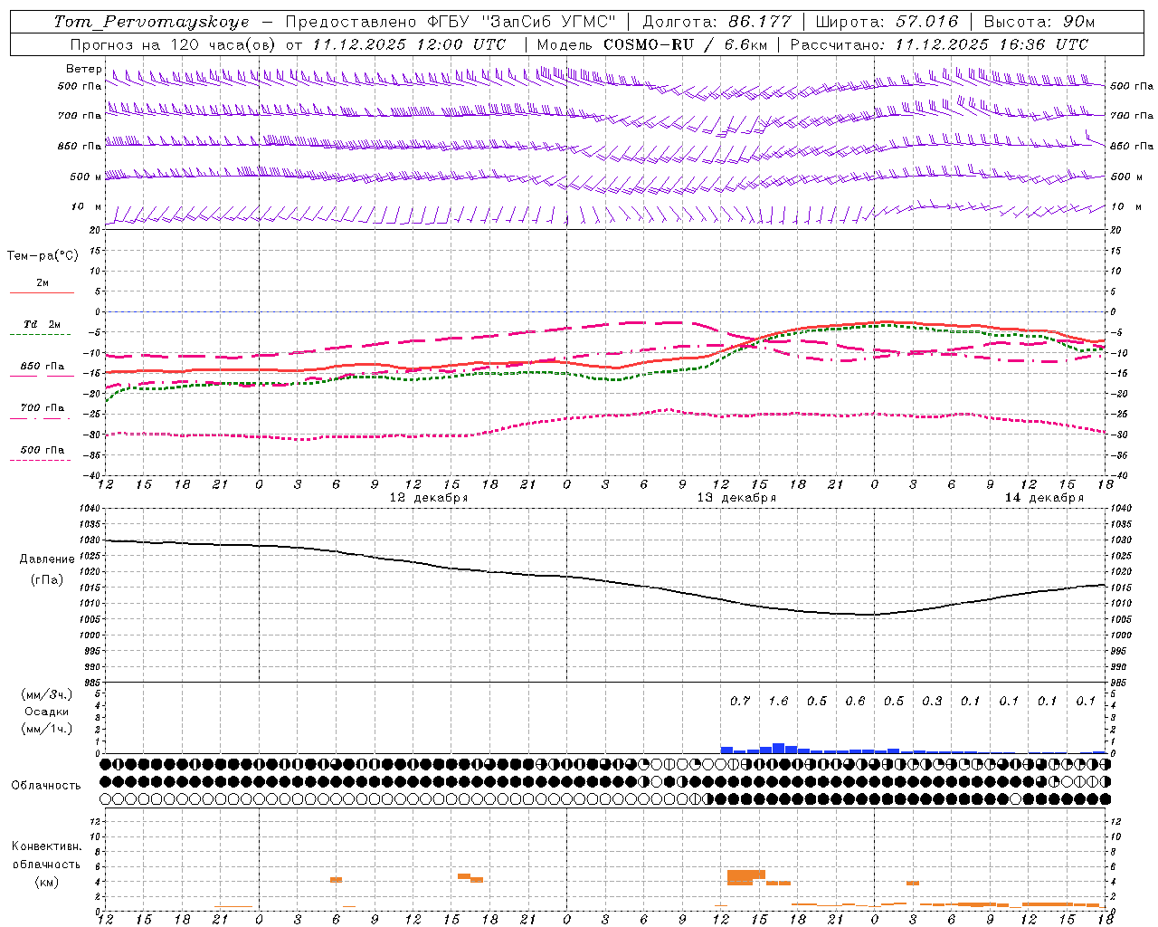Click the "2м" temperature legend entry
Screen dimensions: 1158x927
pos(43,282)
